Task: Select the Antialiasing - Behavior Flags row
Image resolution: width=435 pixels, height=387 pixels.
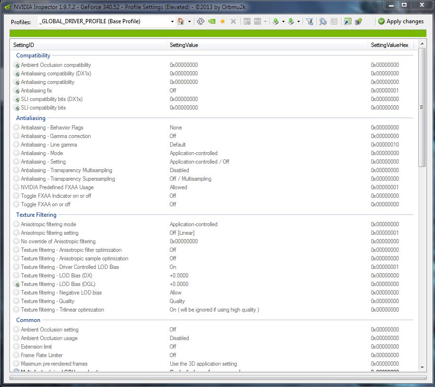Action: coord(213,128)
